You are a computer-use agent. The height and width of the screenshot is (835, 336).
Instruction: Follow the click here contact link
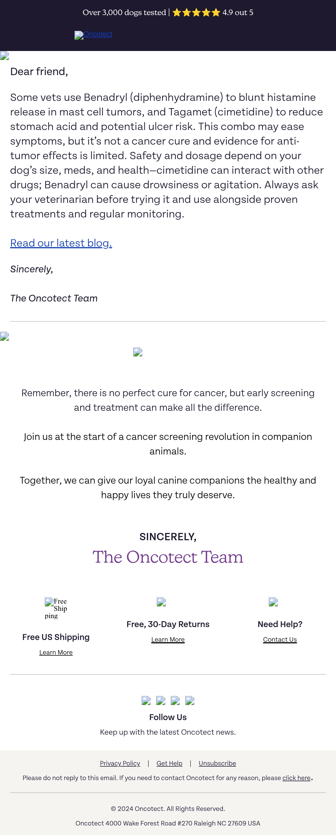[296, 778]
